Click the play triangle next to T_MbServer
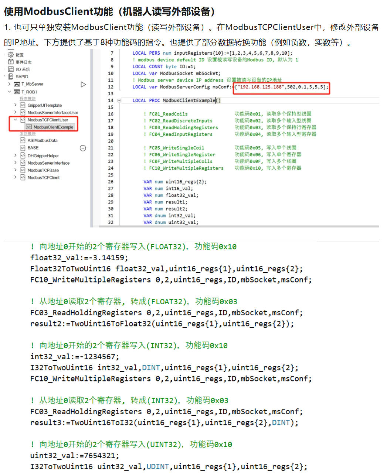This screenshot has width=387, height=473. [x=83, y=85]
